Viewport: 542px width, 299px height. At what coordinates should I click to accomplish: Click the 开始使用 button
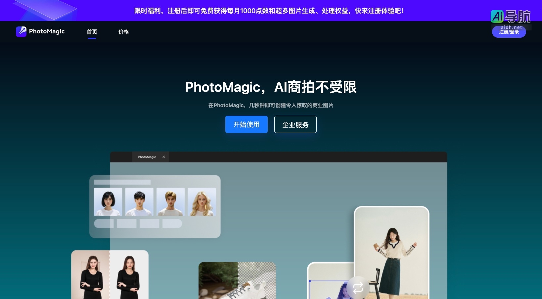(x=246, y=124)
